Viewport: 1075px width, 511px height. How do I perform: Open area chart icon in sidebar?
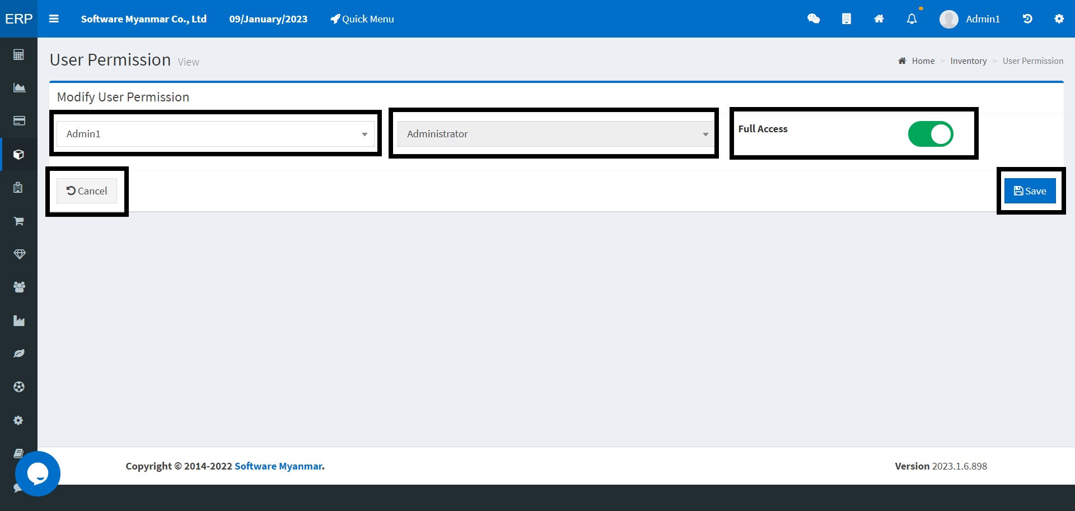(x=19, y=87)
